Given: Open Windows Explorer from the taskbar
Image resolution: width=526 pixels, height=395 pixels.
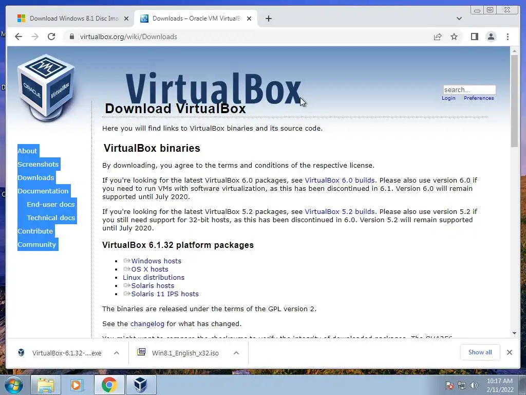Looking at the screenshot, I should [x=46, y=385].
